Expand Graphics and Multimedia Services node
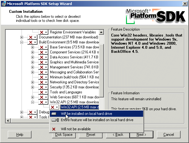189x143 pixels. click(32, 62)
